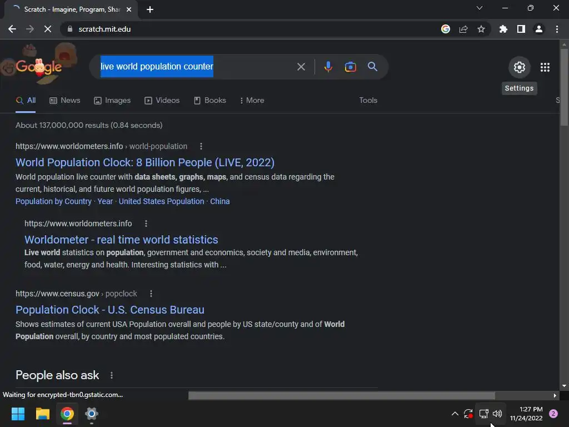Stop page loading with X button
This screenshot has height=427, width=569.
48,29
